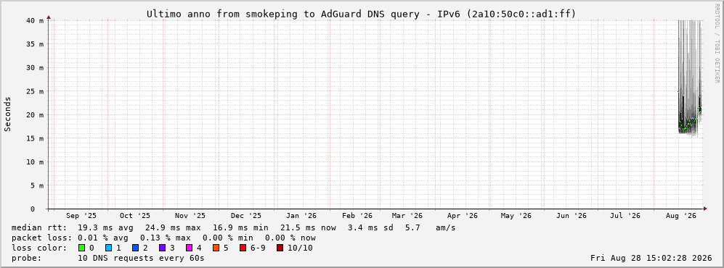Click the magenta loss color 4 swatch
The image size is (724, 268).
189,248
